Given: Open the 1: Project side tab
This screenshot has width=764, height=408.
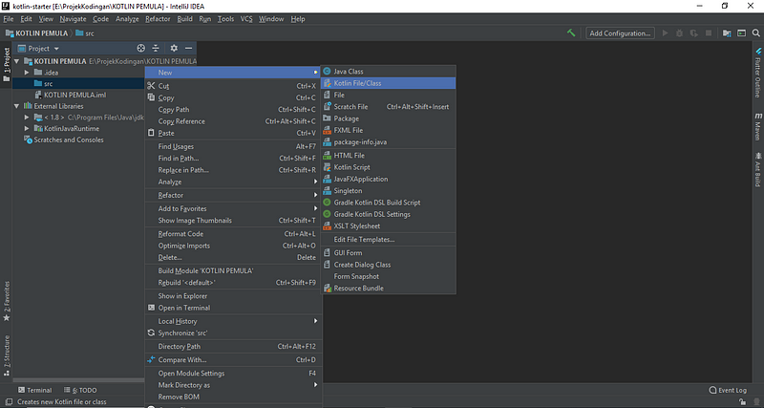Looking at the screenshot, I should pos(7,65).
